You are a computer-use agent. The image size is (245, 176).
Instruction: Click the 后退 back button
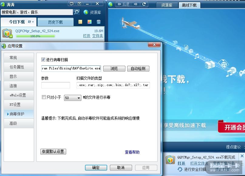124,4
